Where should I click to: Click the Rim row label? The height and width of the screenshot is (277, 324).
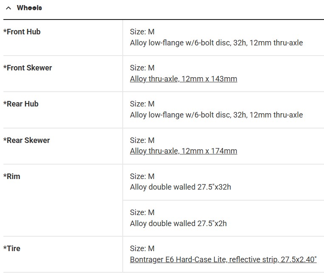pos(12,176)
